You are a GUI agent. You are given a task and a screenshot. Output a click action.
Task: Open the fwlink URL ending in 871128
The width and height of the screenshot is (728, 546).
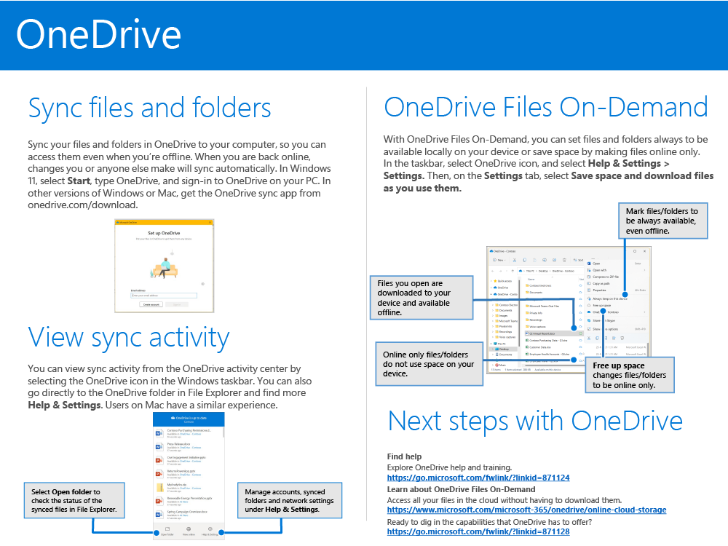pos(478,531)
